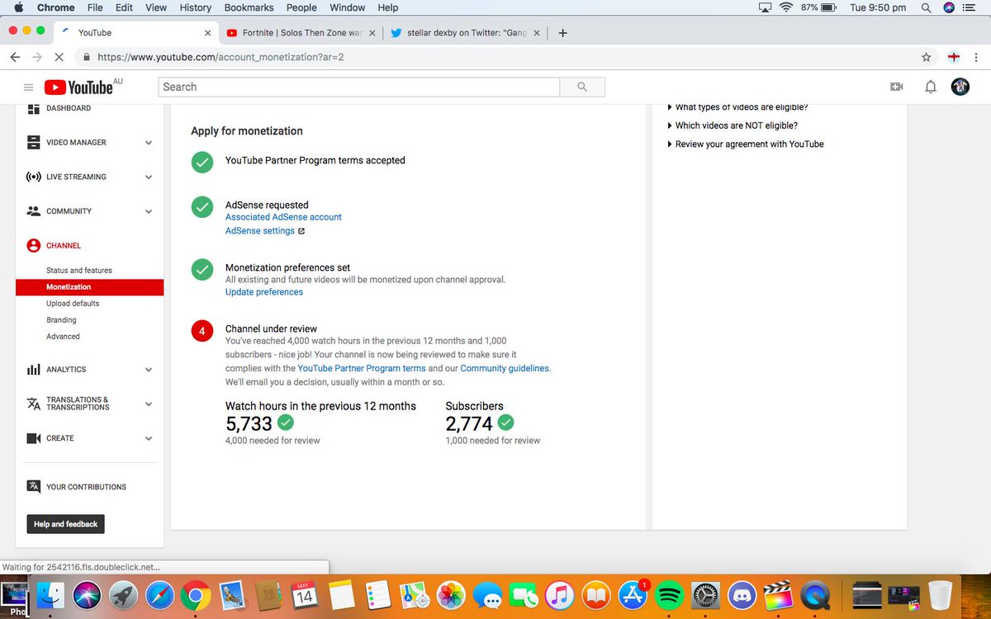
Task: Select Upload defaults in sidebar
Action: point(73,304)
